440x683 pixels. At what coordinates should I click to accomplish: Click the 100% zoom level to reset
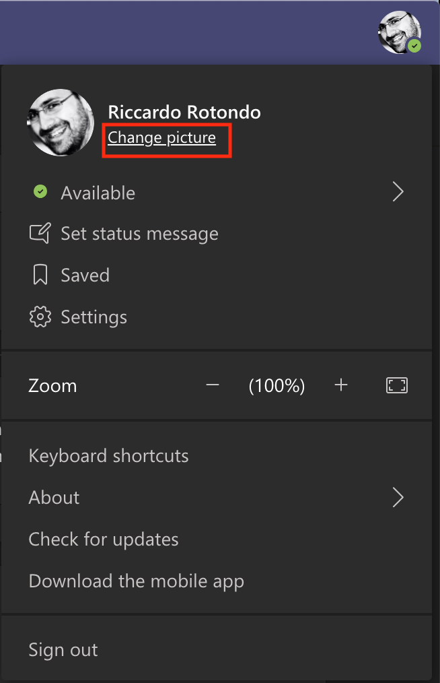click(277, 385)
